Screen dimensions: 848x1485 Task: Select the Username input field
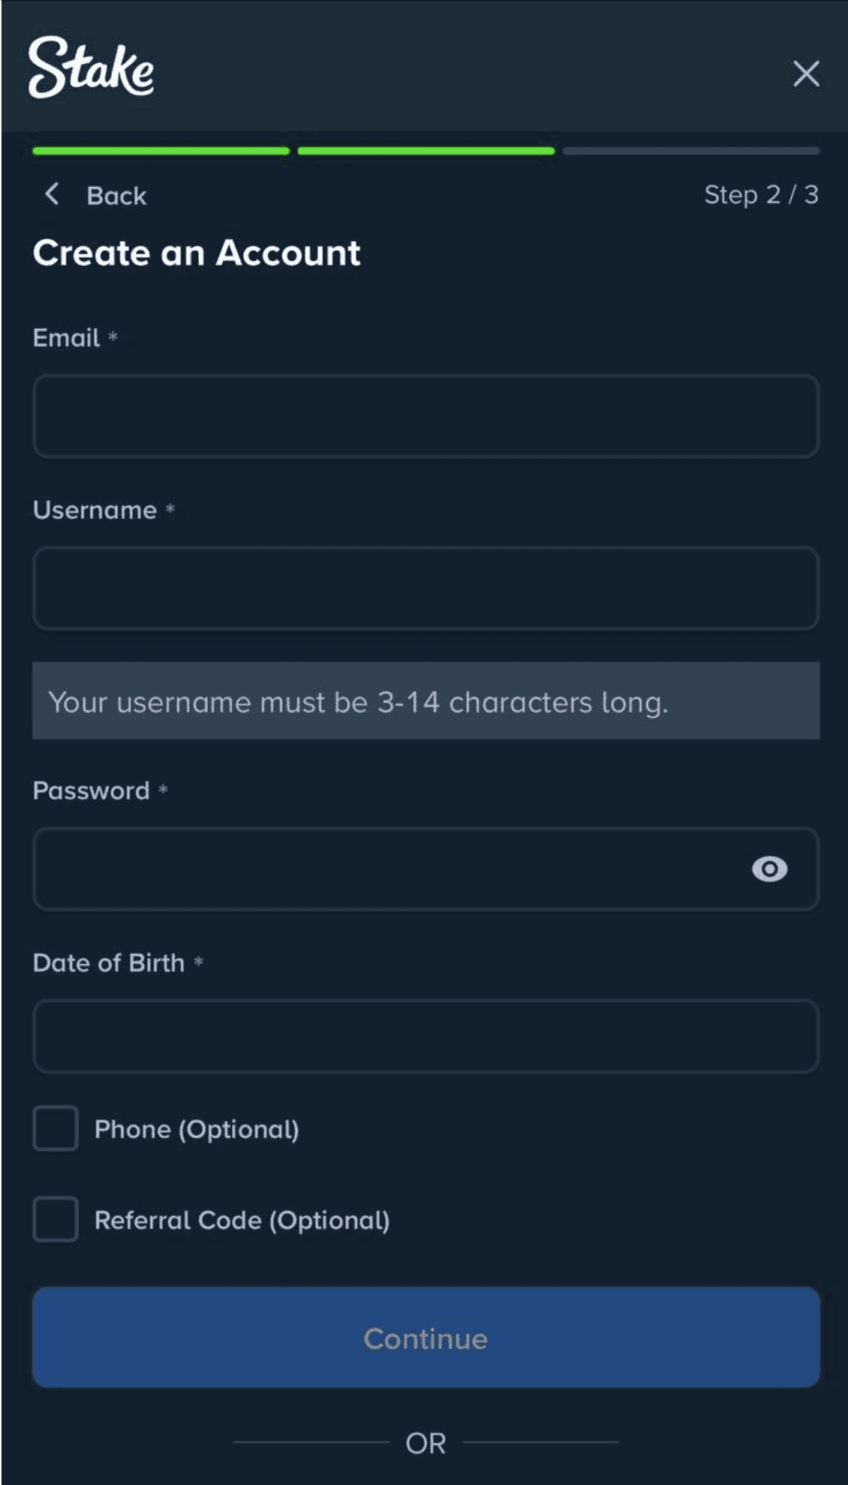tap(424, 588)
